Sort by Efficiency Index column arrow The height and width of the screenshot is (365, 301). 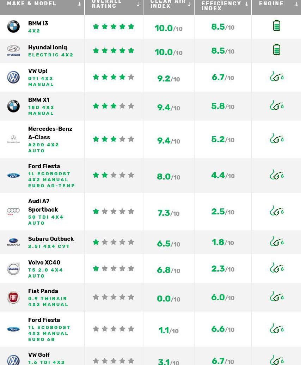246,4
